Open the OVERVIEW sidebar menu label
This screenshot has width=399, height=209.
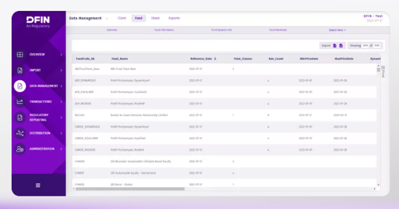[37, 54]
